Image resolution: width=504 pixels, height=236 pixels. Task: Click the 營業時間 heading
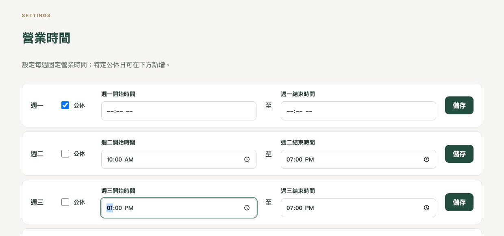click(46, 38)
